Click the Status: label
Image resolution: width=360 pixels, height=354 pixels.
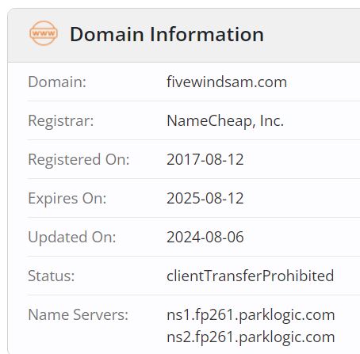(52, 276)
